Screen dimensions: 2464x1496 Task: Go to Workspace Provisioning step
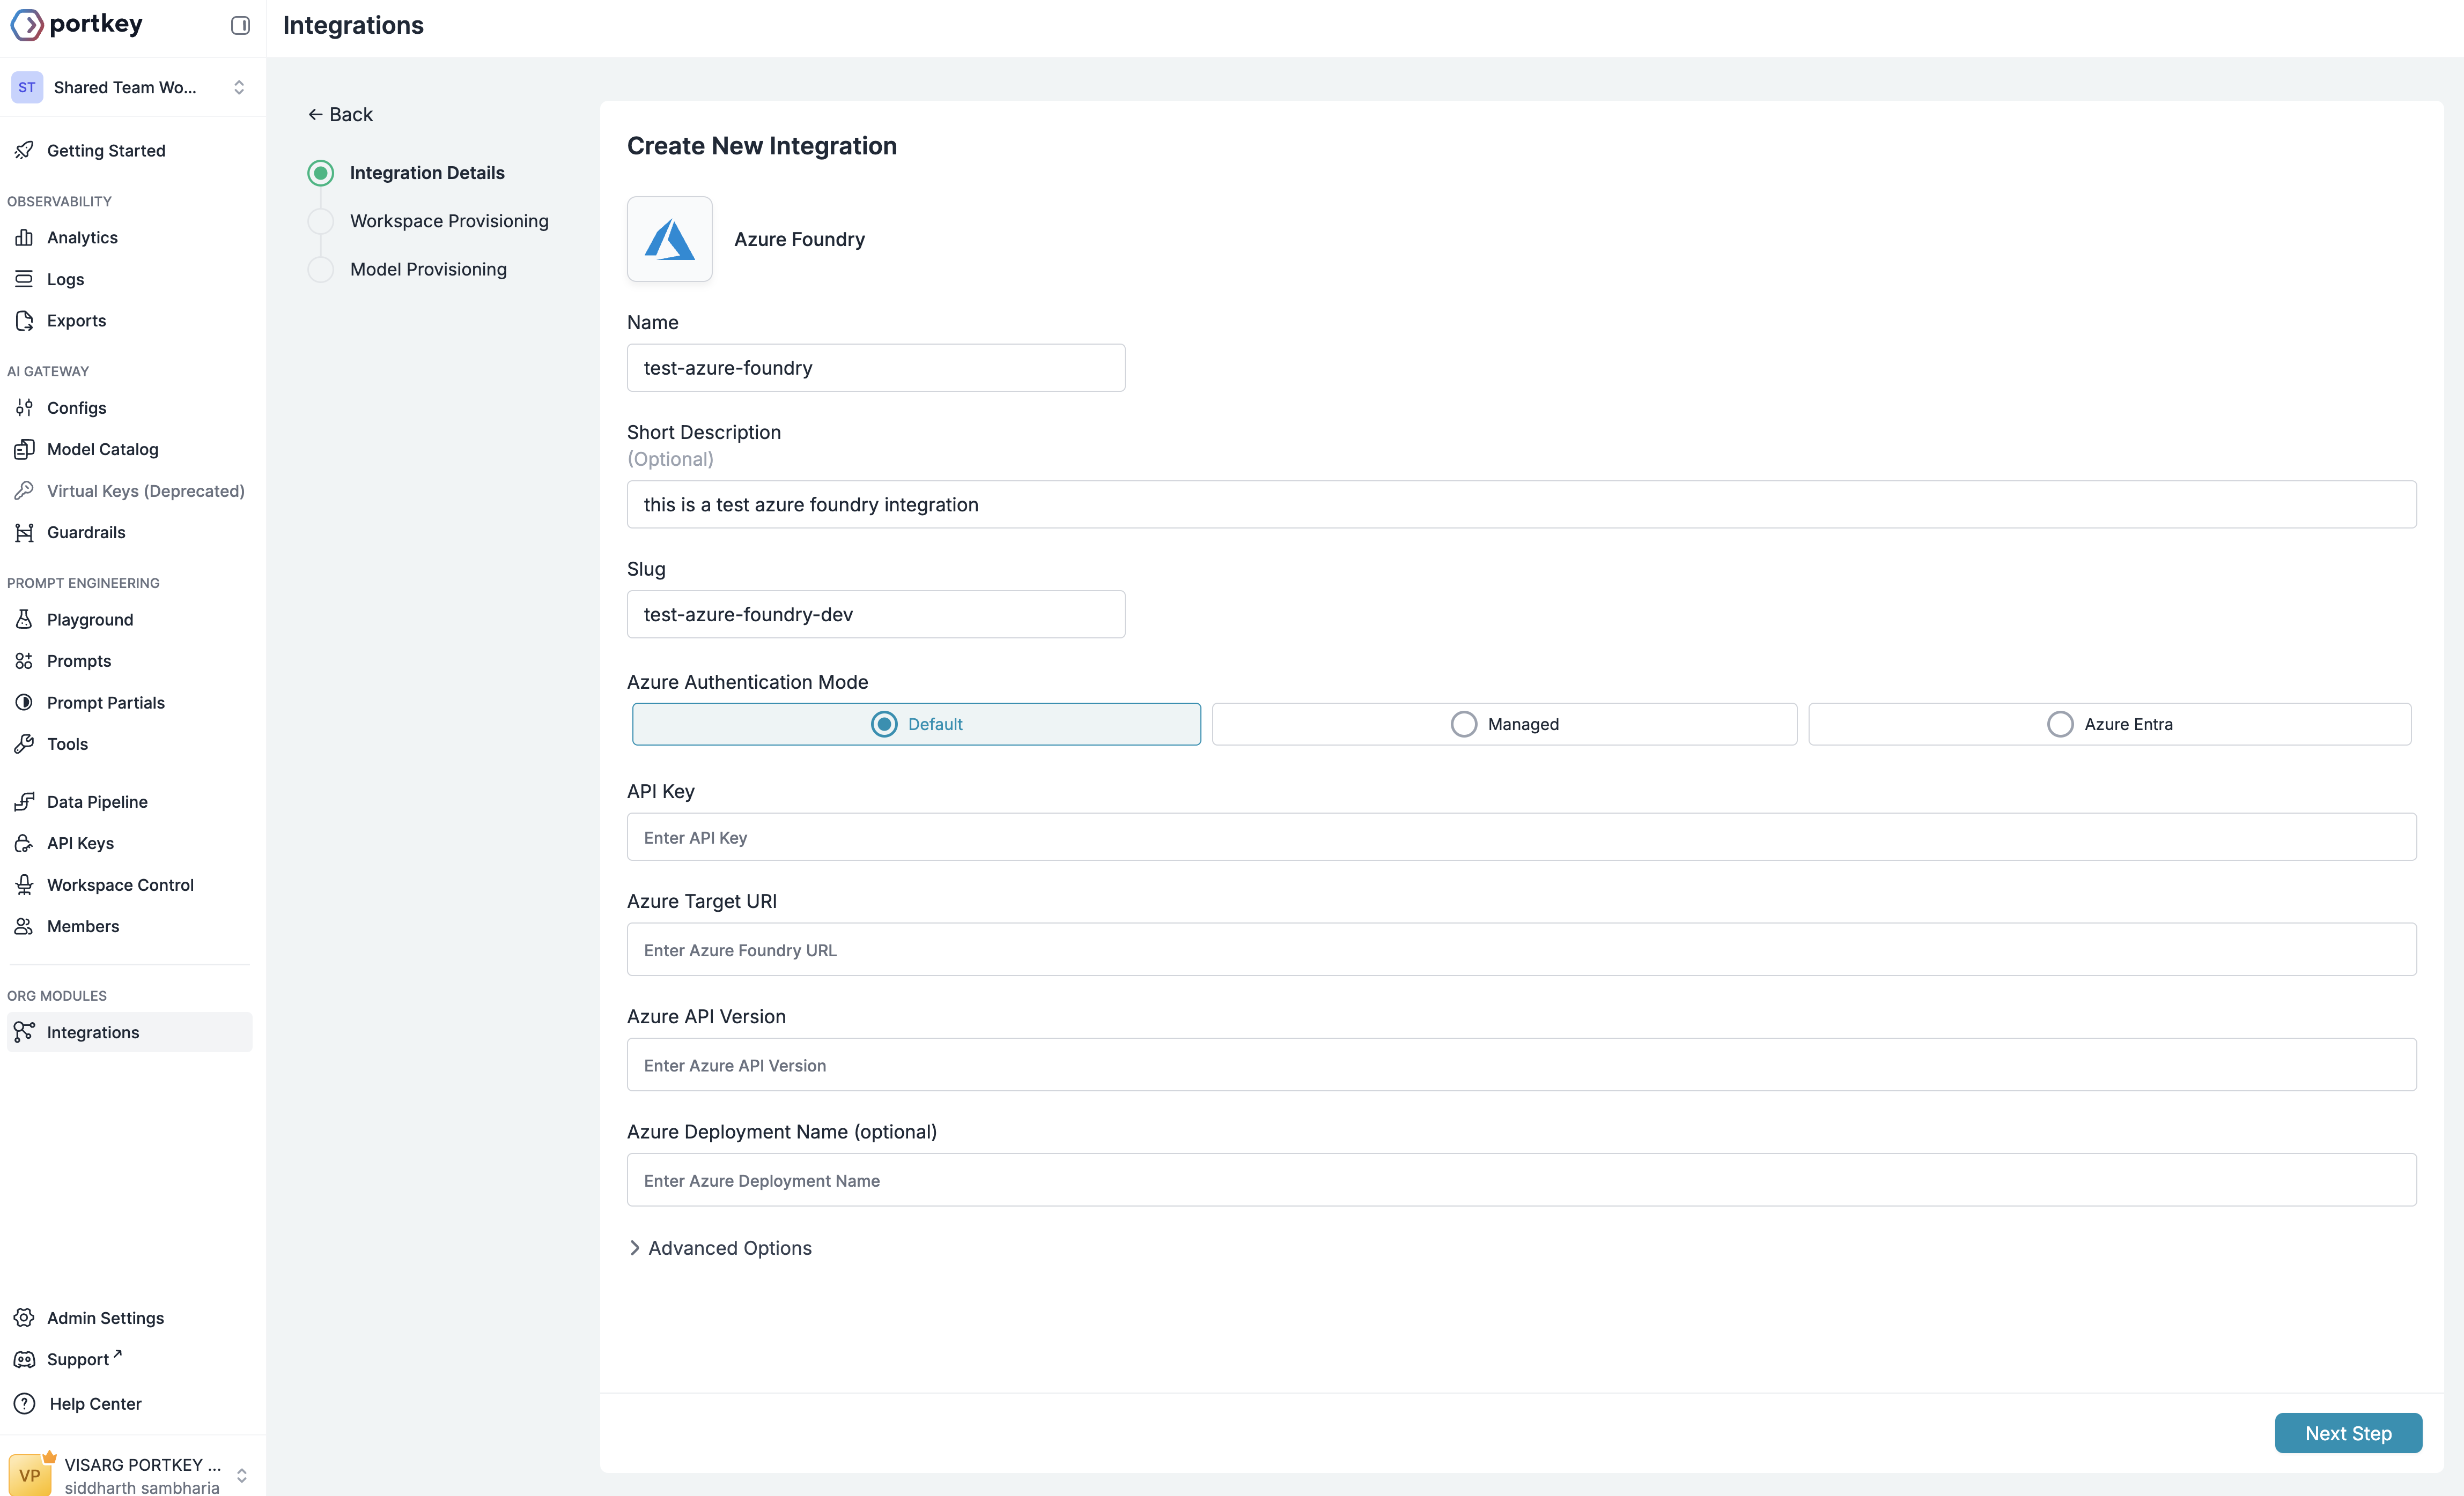(x=448, y=221)
